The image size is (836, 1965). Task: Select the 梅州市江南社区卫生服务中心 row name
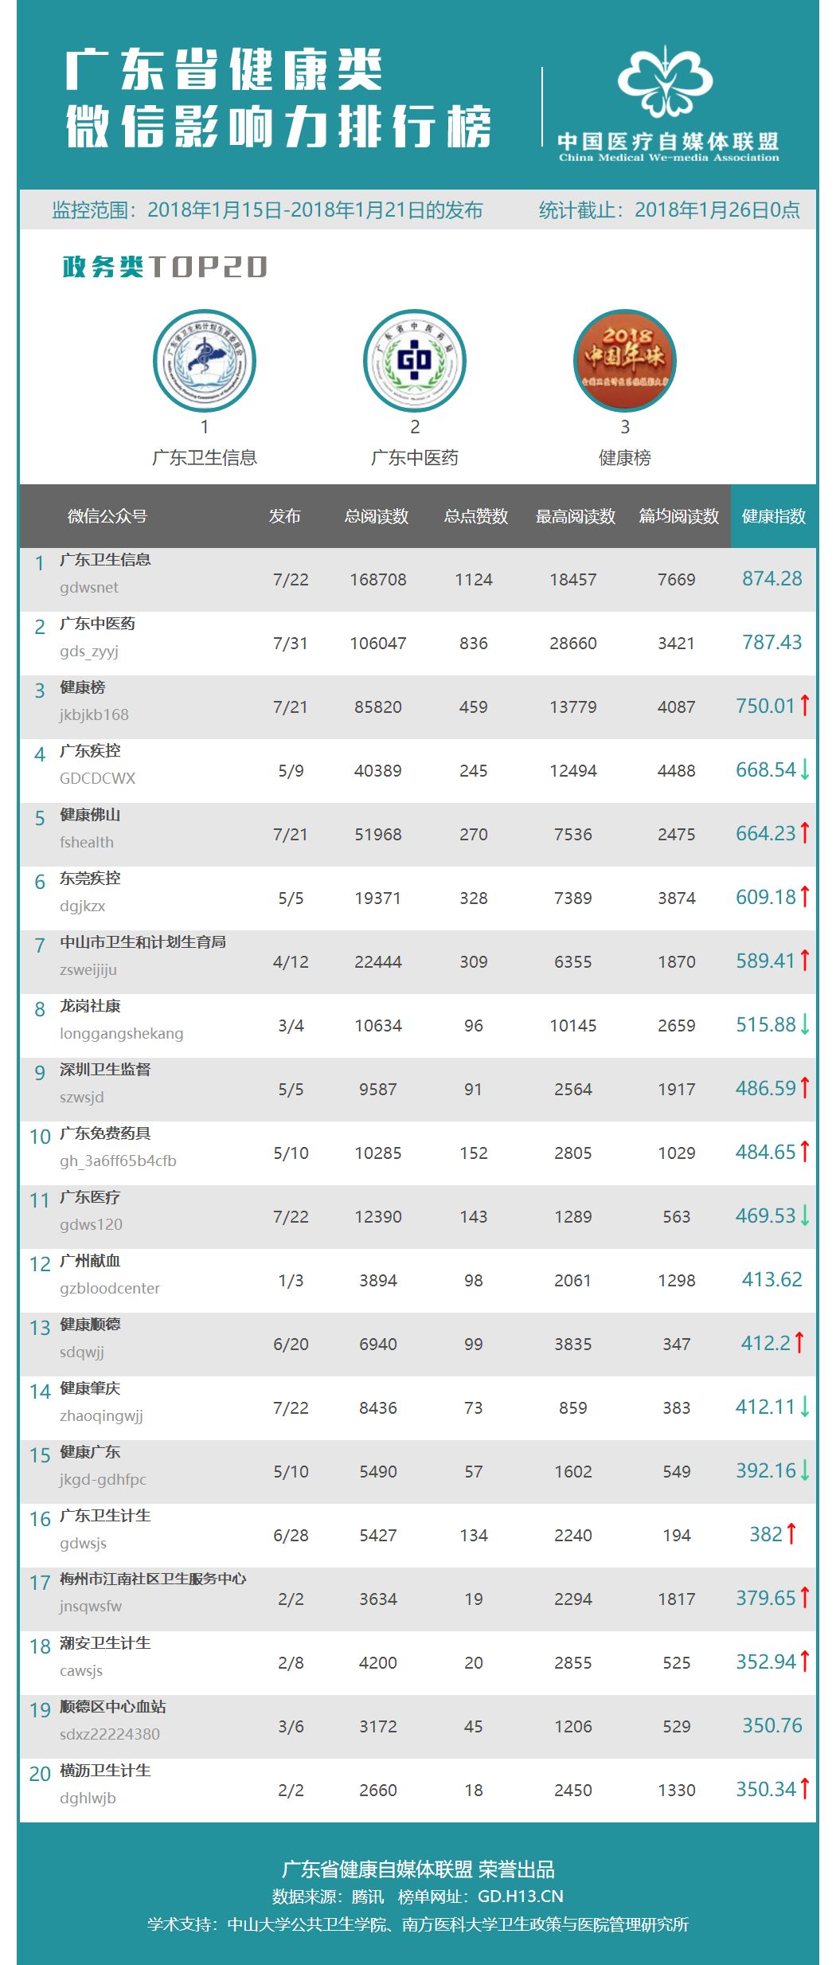tap(153, 1579)
